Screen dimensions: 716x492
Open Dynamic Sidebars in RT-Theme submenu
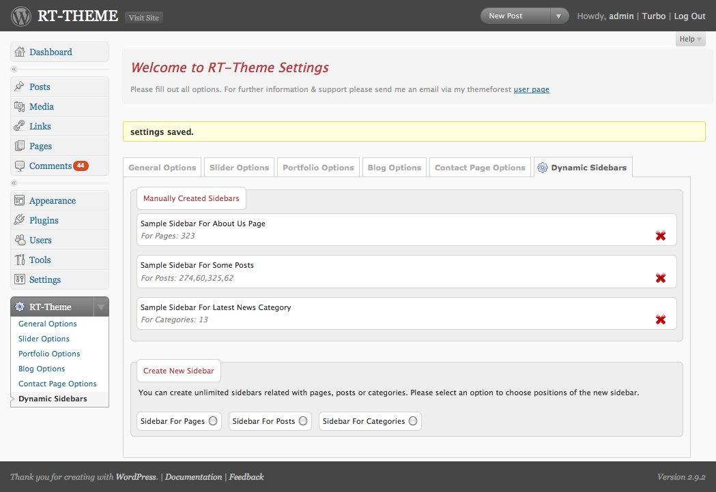point(53,399)
